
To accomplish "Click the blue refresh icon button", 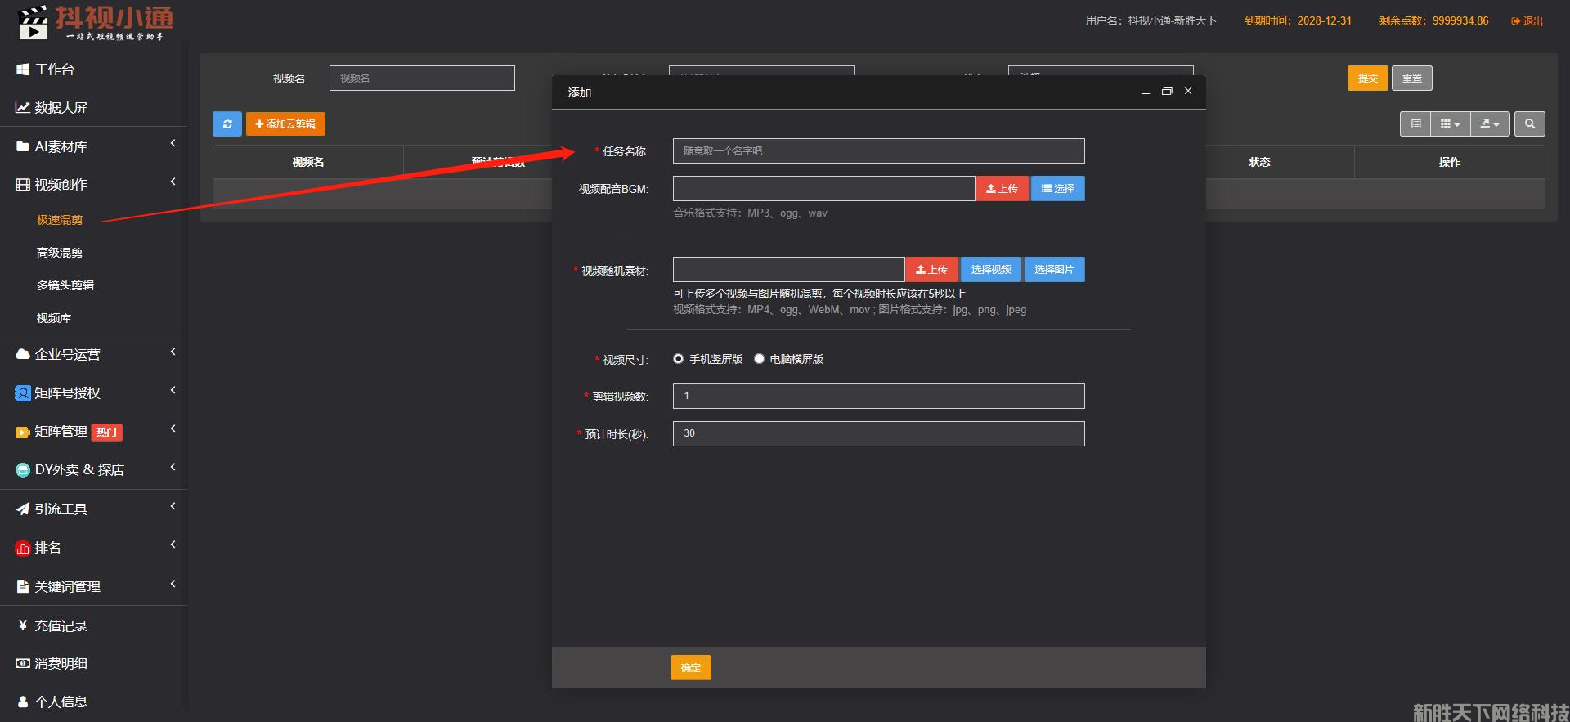I will 227,124.
